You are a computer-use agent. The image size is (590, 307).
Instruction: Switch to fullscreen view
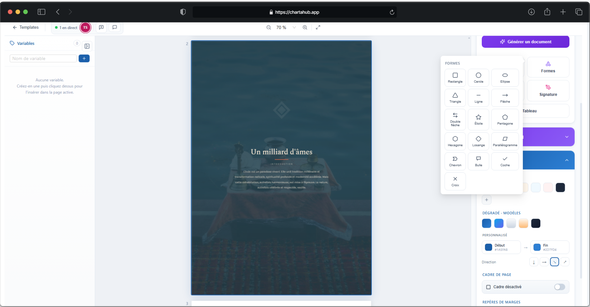pyautogui.click(x=318, y=27)
